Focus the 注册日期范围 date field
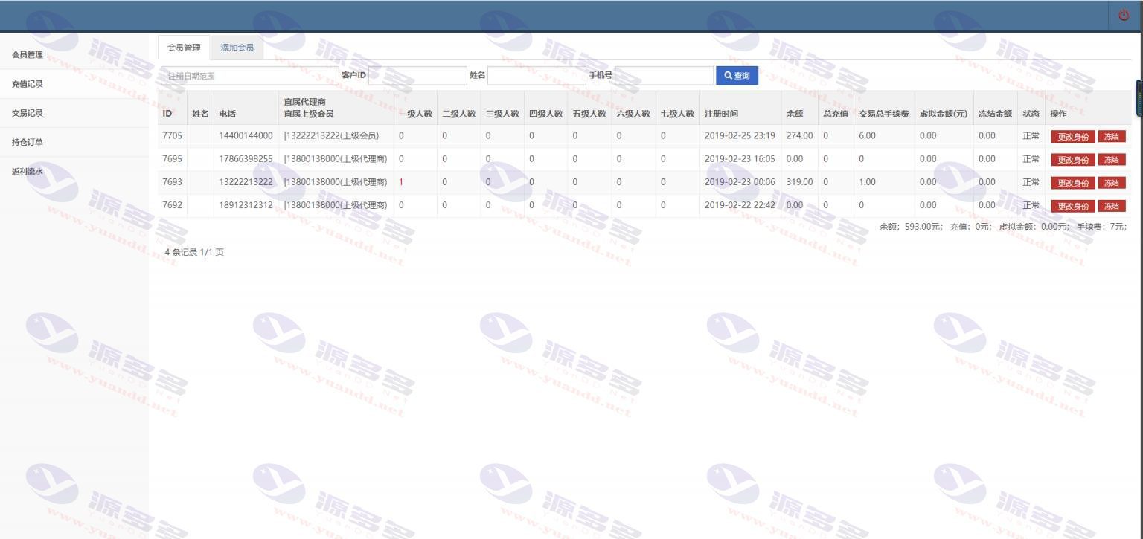 click(249, 76)
